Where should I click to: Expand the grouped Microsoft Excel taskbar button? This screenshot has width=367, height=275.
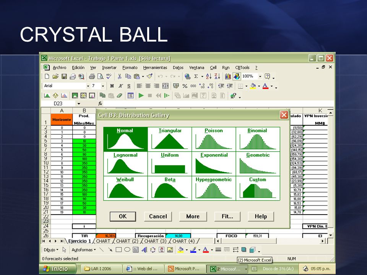click(227, 269)
